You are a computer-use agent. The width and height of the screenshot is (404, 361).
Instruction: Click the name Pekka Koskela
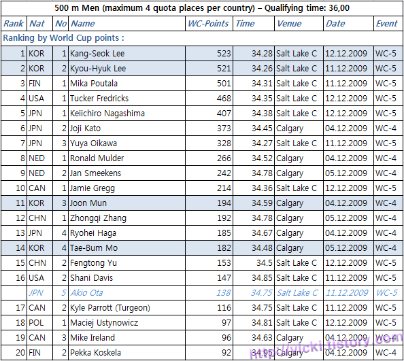point(96,352)
